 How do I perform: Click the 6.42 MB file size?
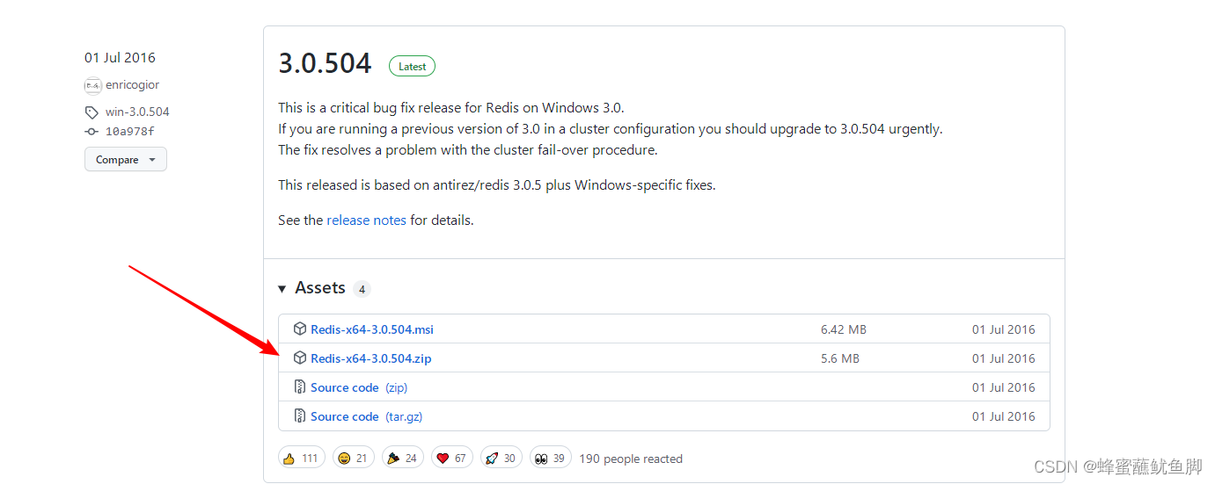[844, 329]
